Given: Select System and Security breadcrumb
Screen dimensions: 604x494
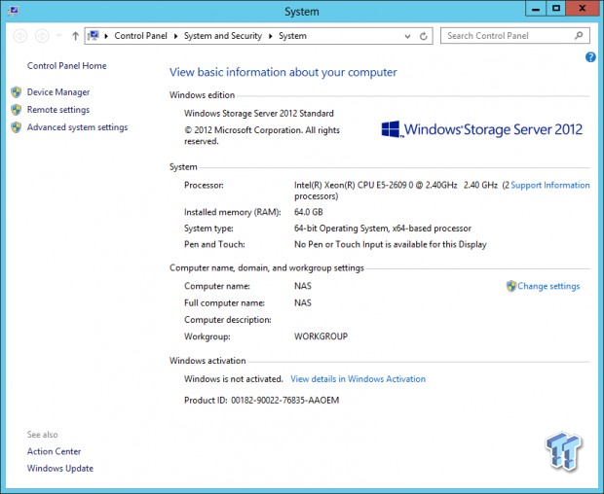Looking at the screenshot, I should [x=223, y=36].
